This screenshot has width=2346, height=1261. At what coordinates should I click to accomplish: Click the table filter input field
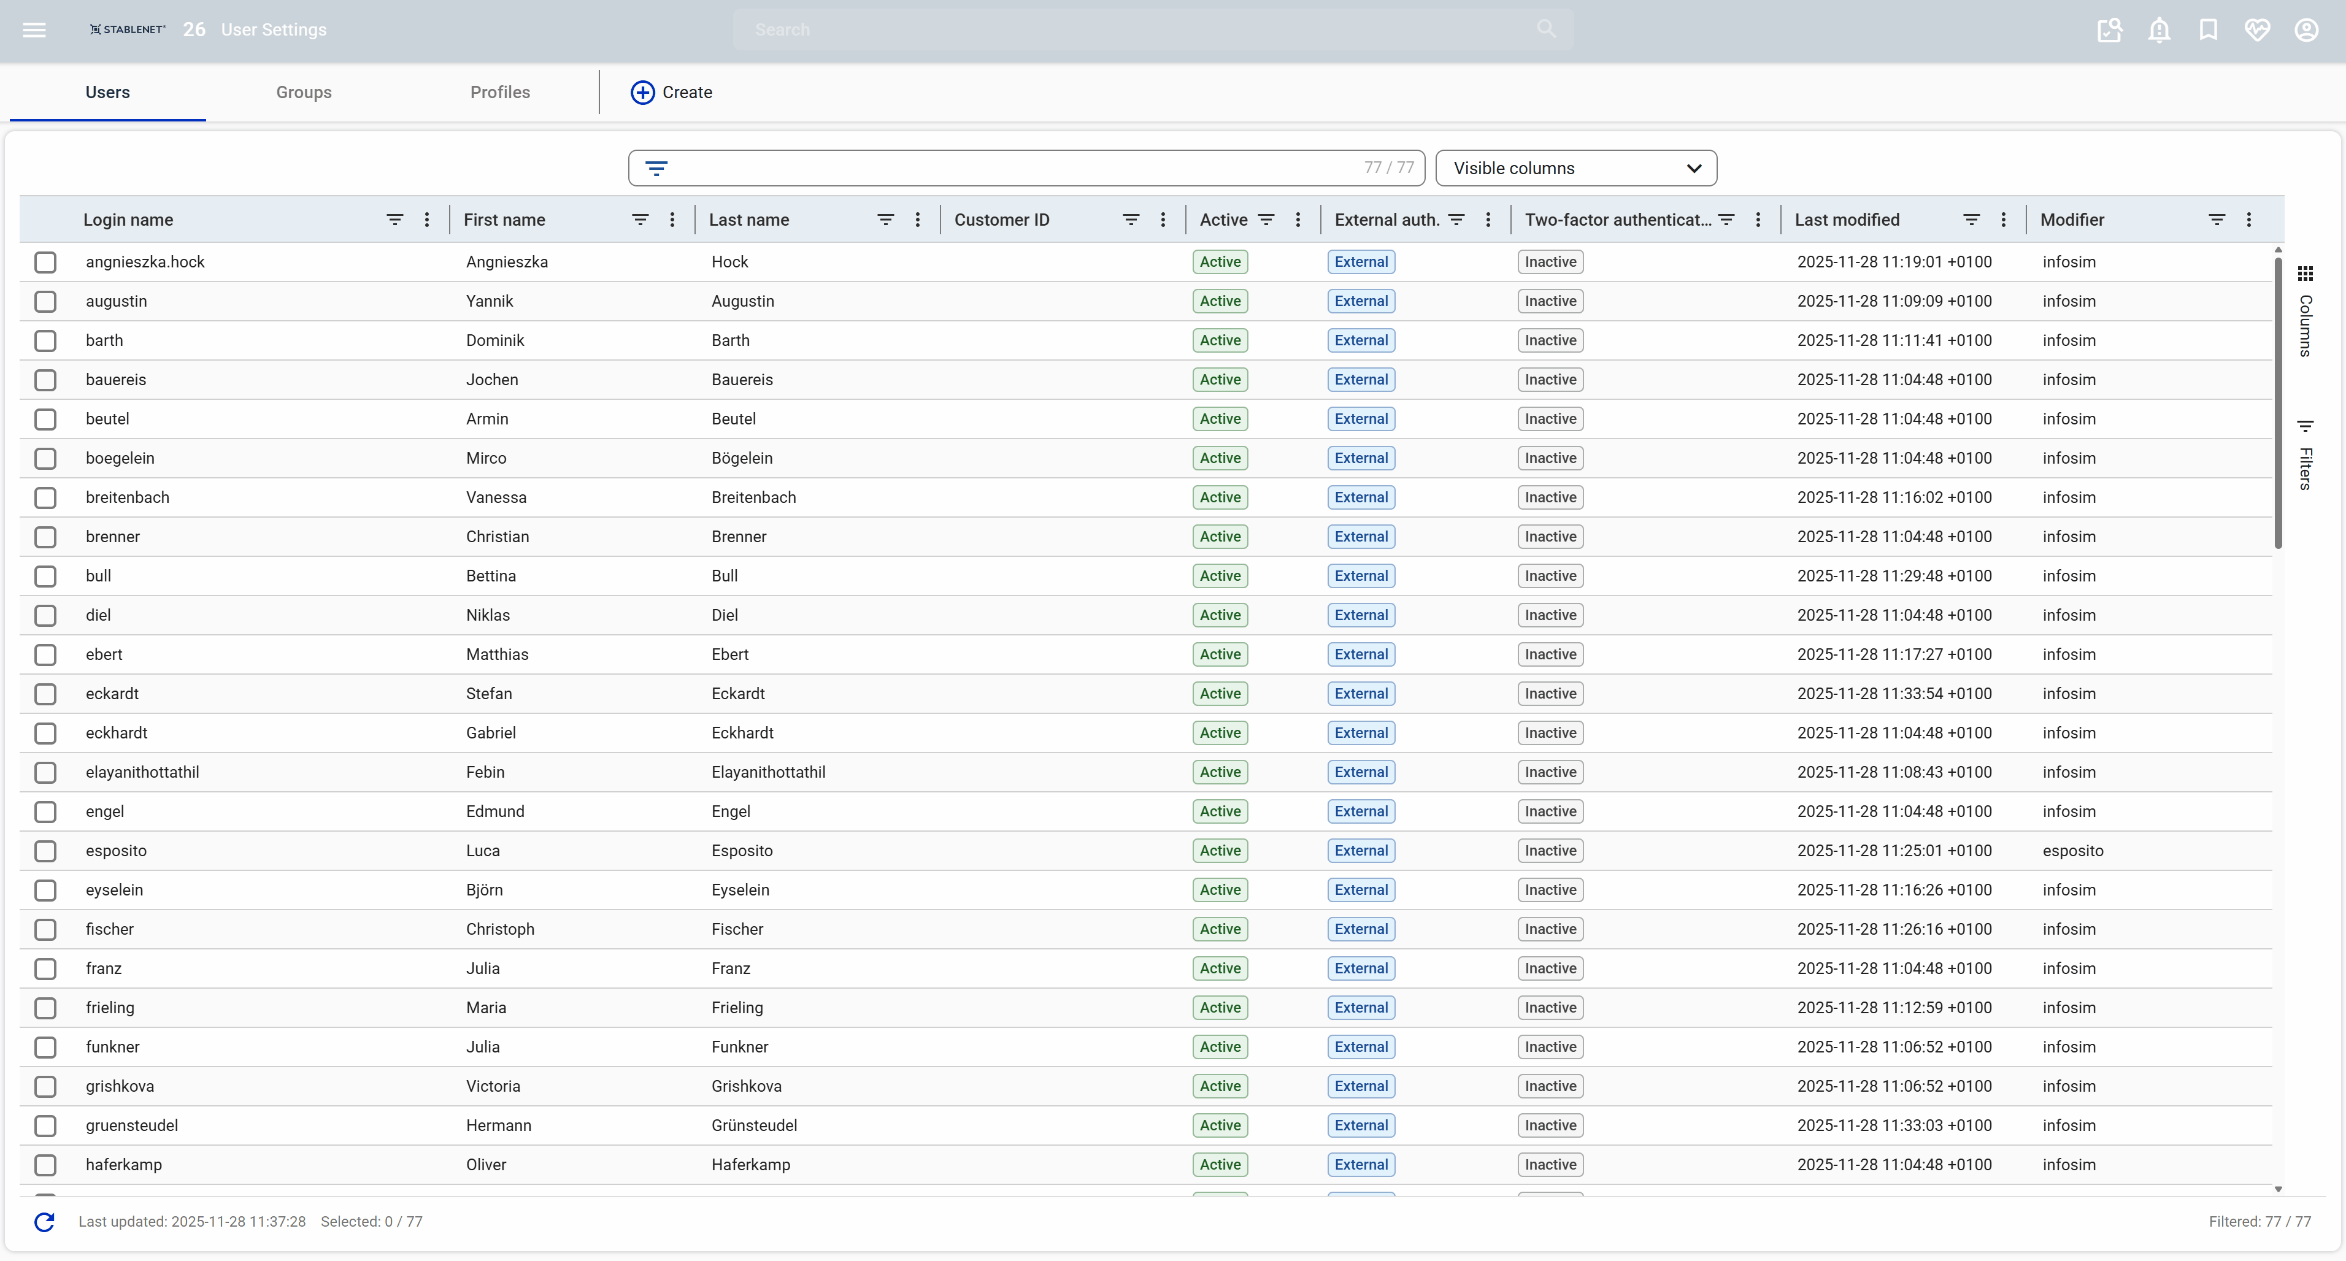(1011, 169)
